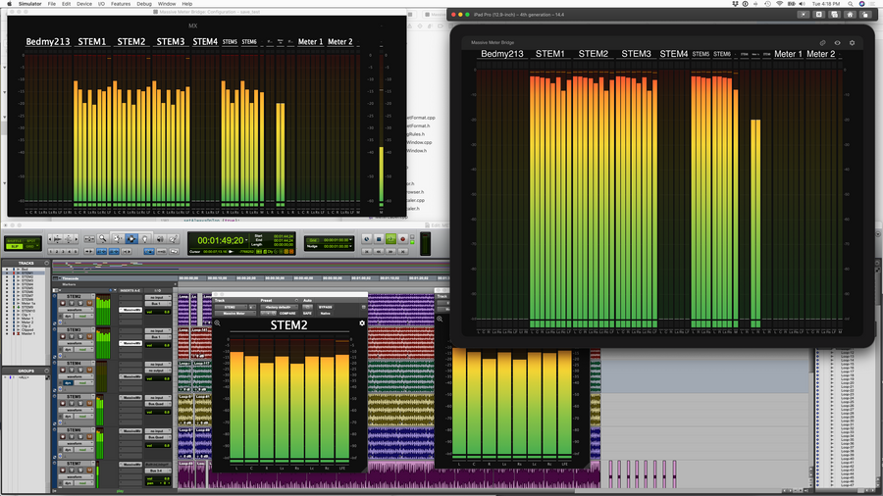The width and height of the screenshot is (883, 496).
Task: Select the Trim tool in Pro Tools toolbar
Action: click(117, 239)
